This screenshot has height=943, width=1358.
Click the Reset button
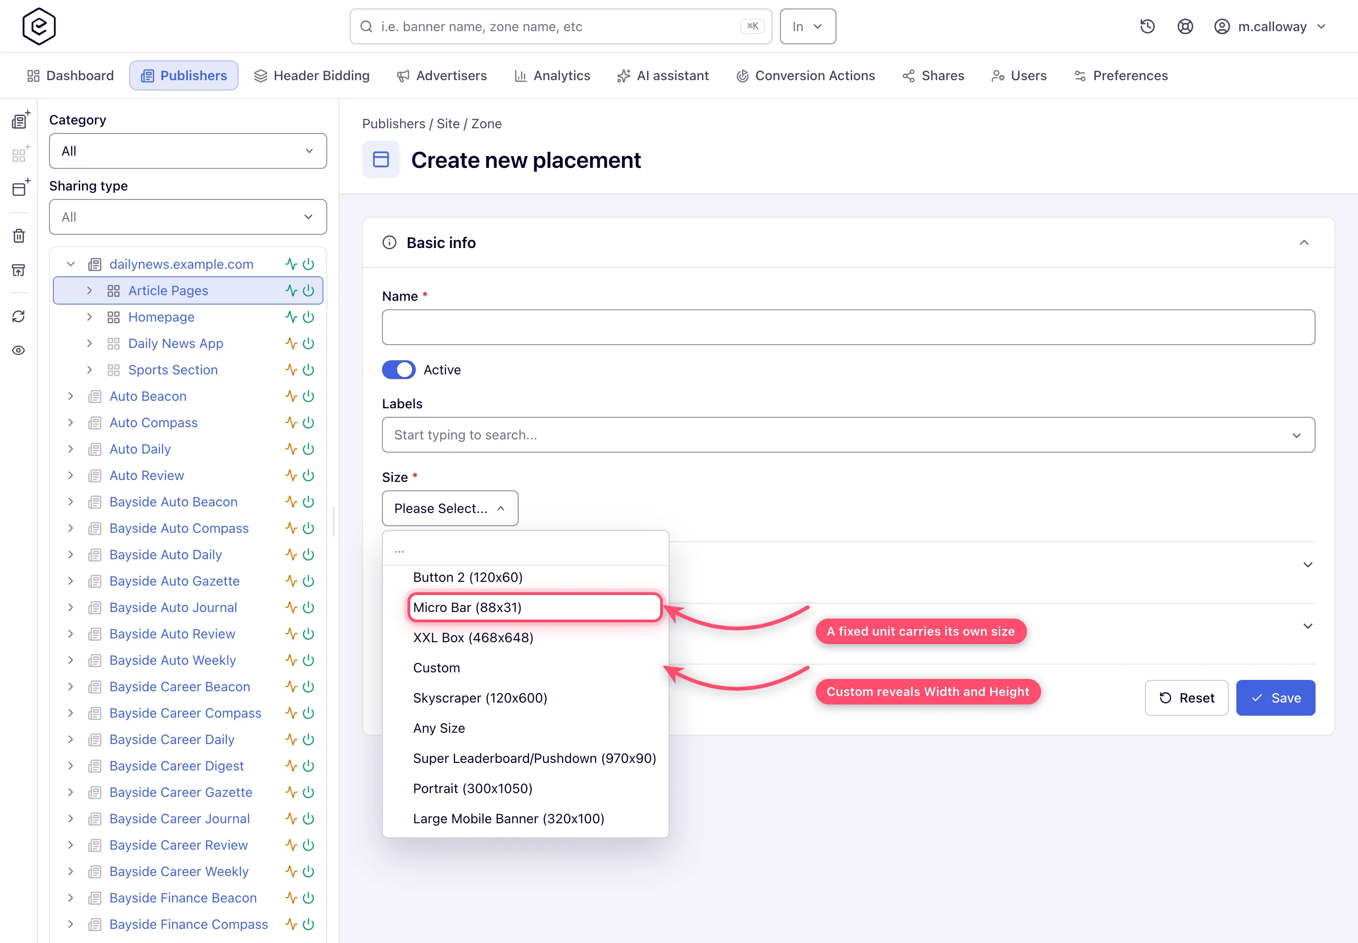pos(1186,698)
